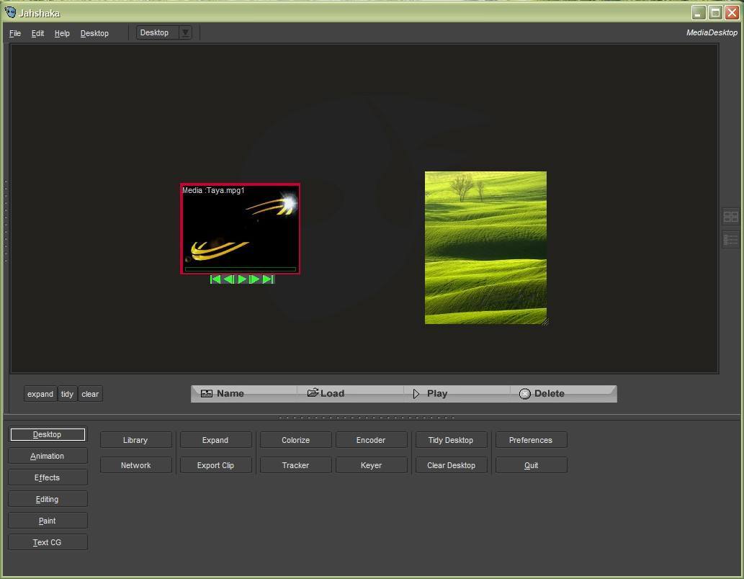Open the File menu
The image size is (744, 579).
pos(15,33)
